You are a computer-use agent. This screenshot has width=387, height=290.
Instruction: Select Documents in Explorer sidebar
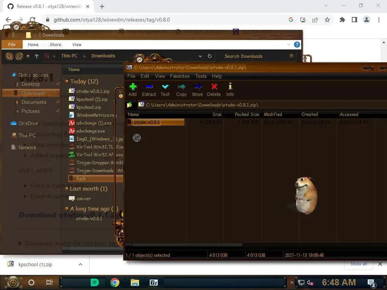[34, 102]
